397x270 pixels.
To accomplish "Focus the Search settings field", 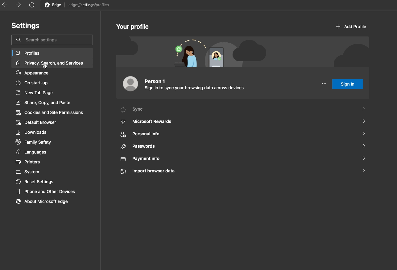I will tap(52, 40).
